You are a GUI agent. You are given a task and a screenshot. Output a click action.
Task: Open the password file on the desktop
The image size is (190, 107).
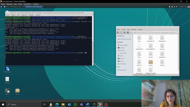pyautogui.click(x=7, y=80)
